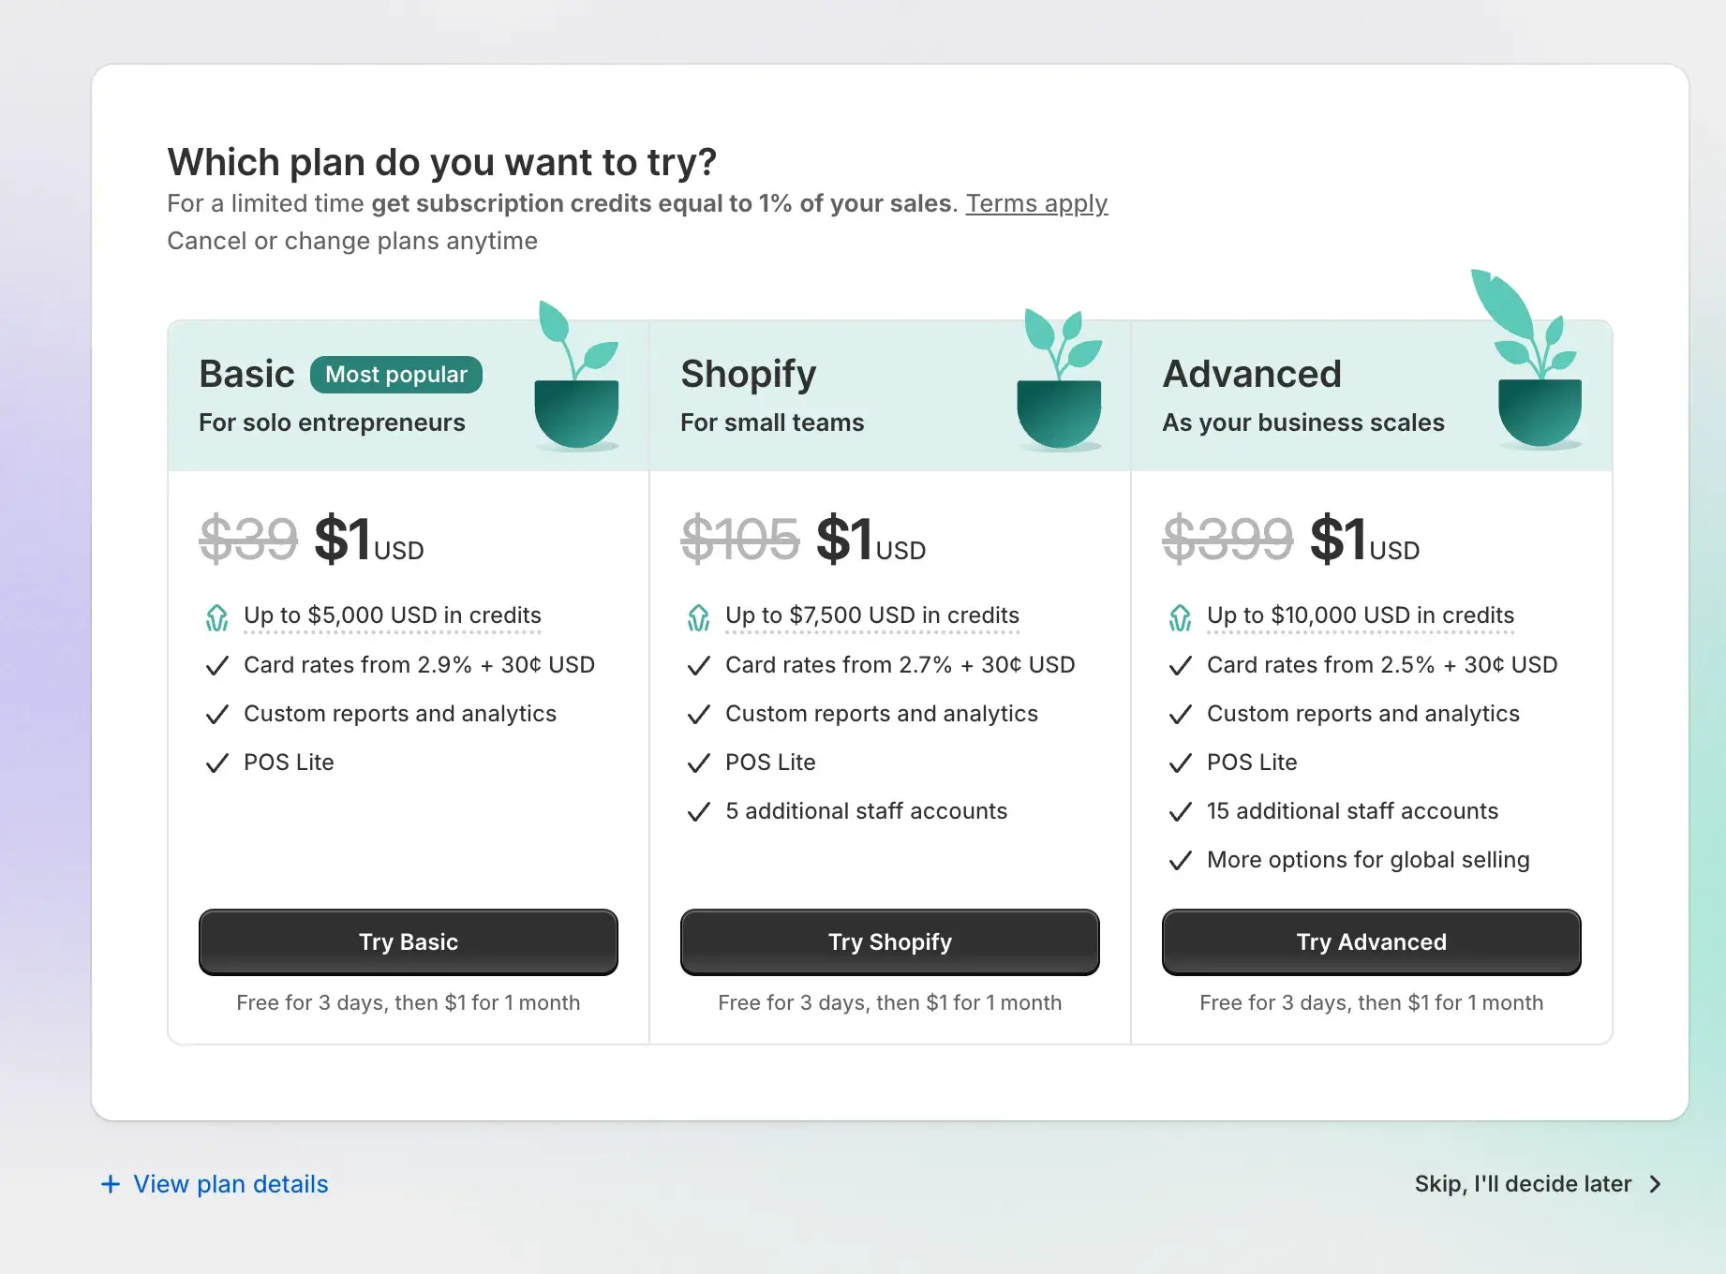Screen dimensions: 1726x1274
Task: Click the Advanced plan title
Action: (x=1252, y=374)
